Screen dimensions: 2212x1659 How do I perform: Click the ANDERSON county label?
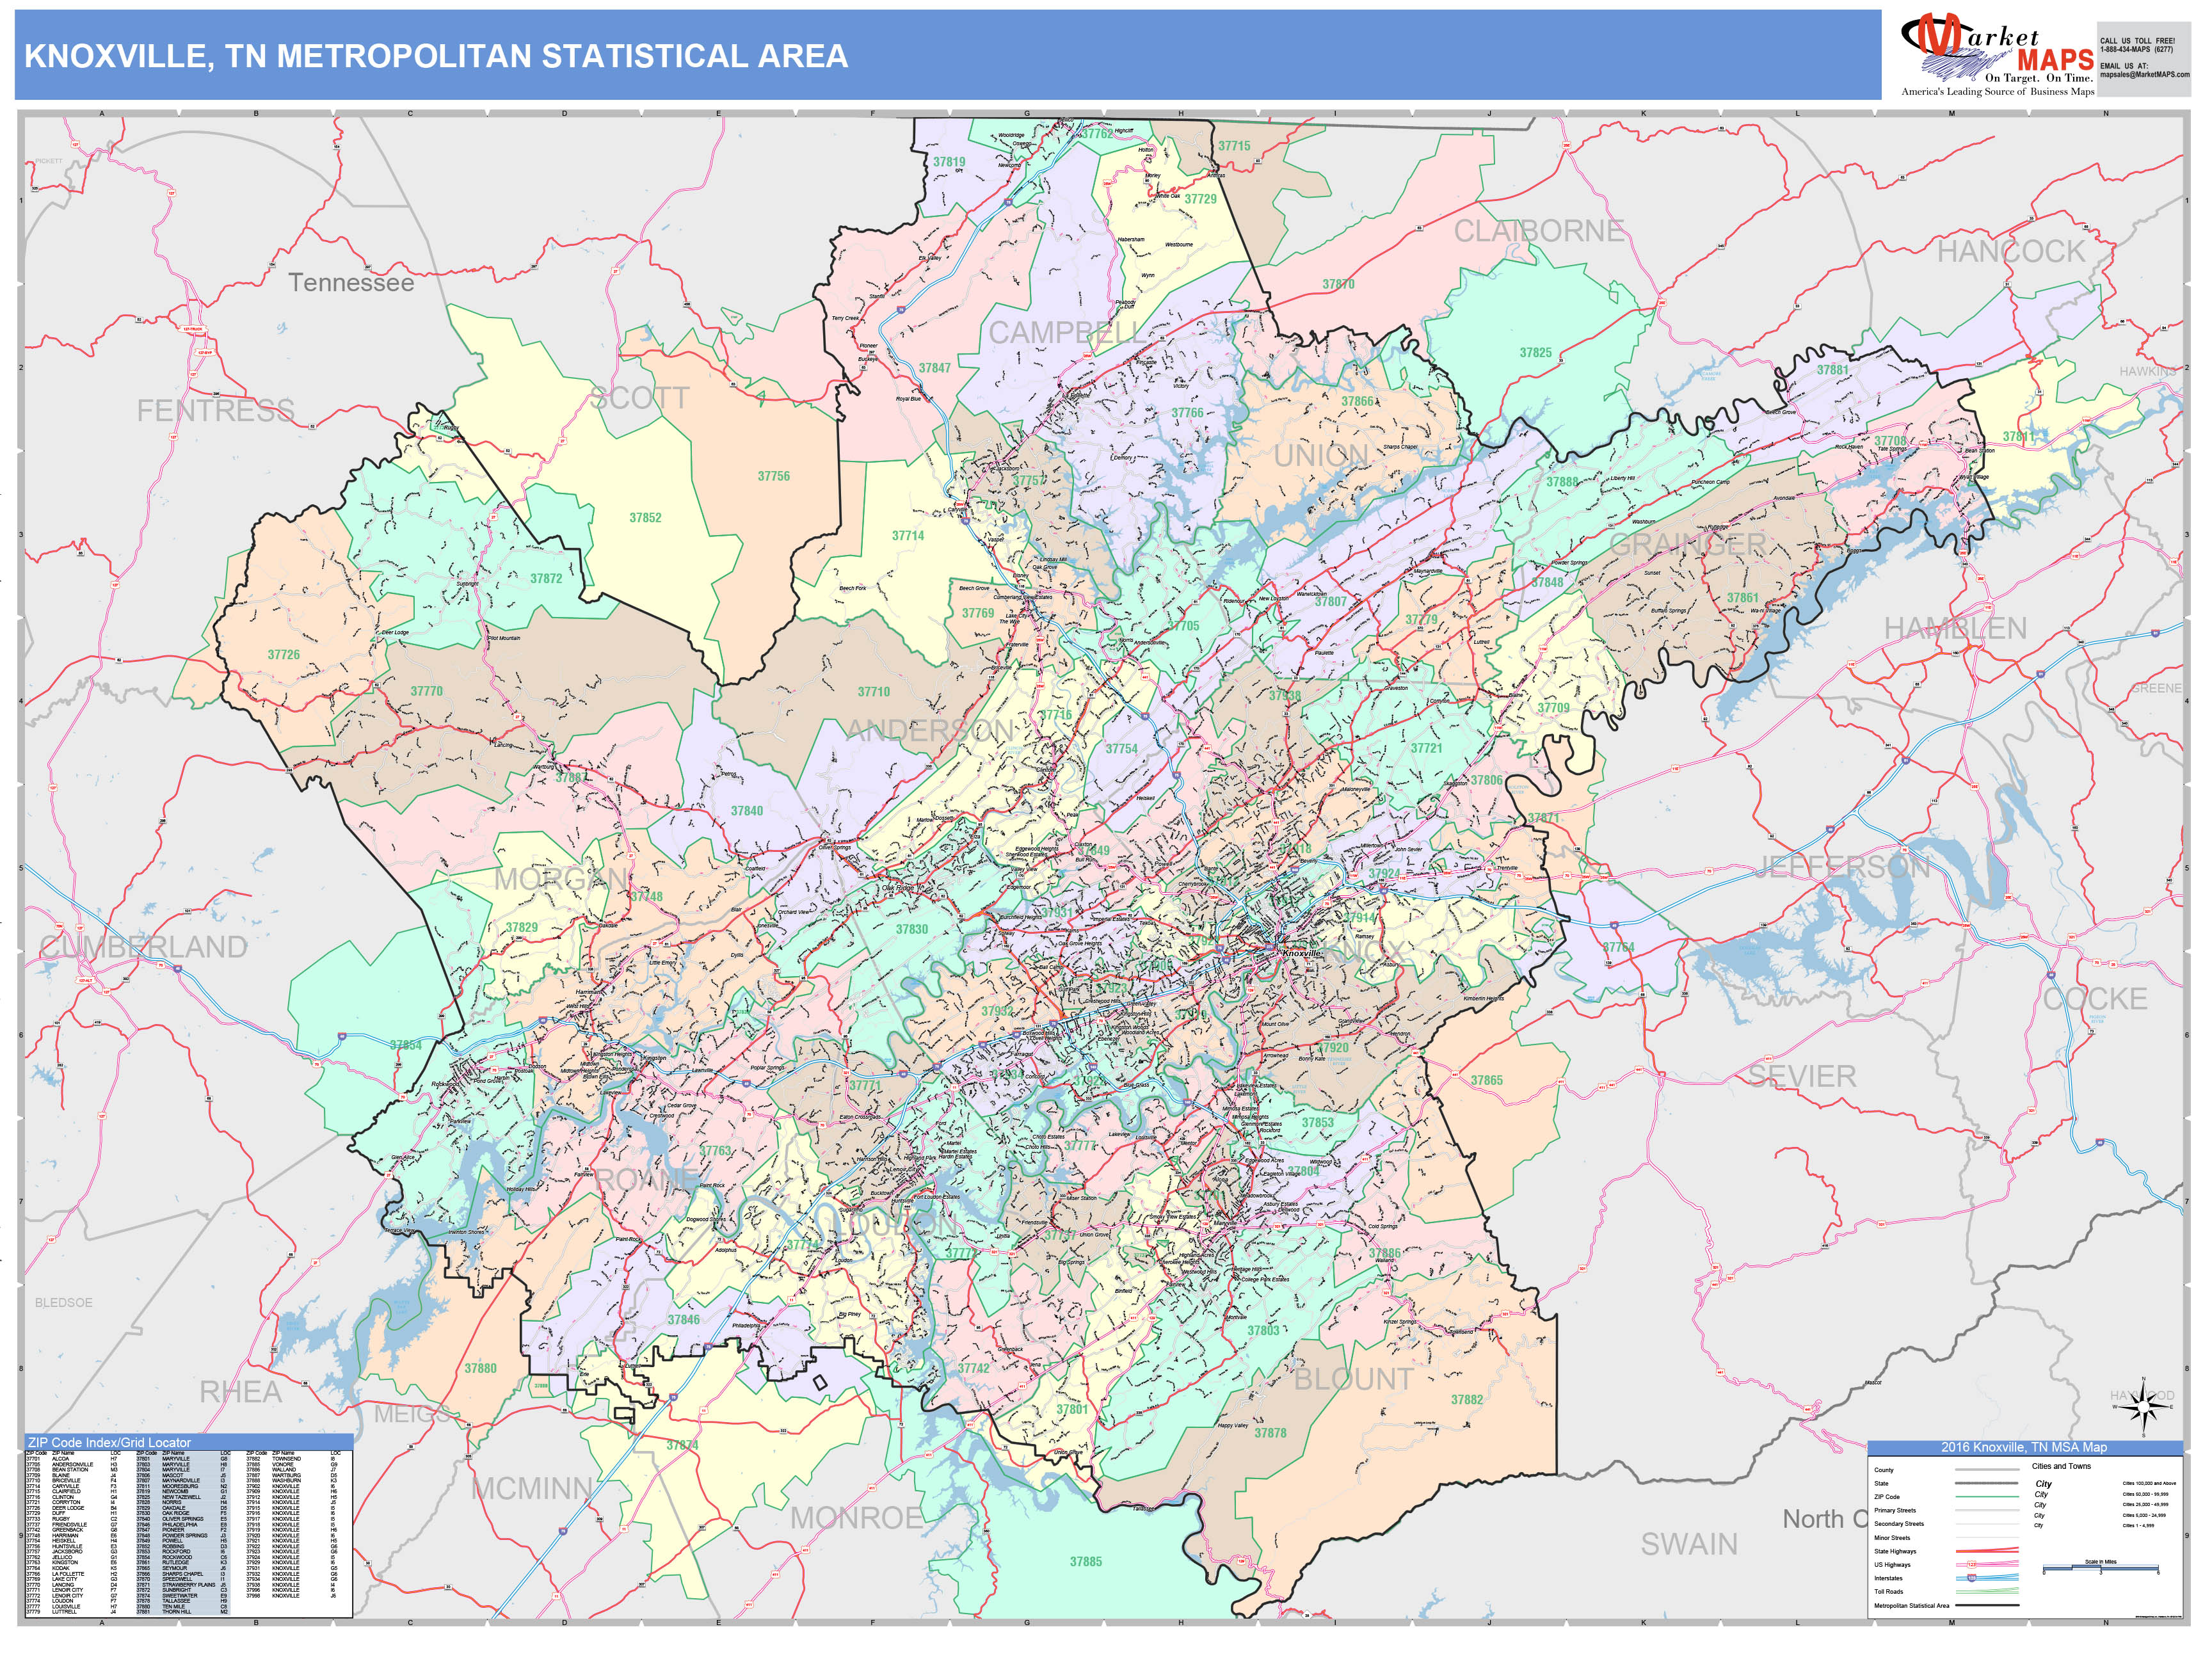930,730
